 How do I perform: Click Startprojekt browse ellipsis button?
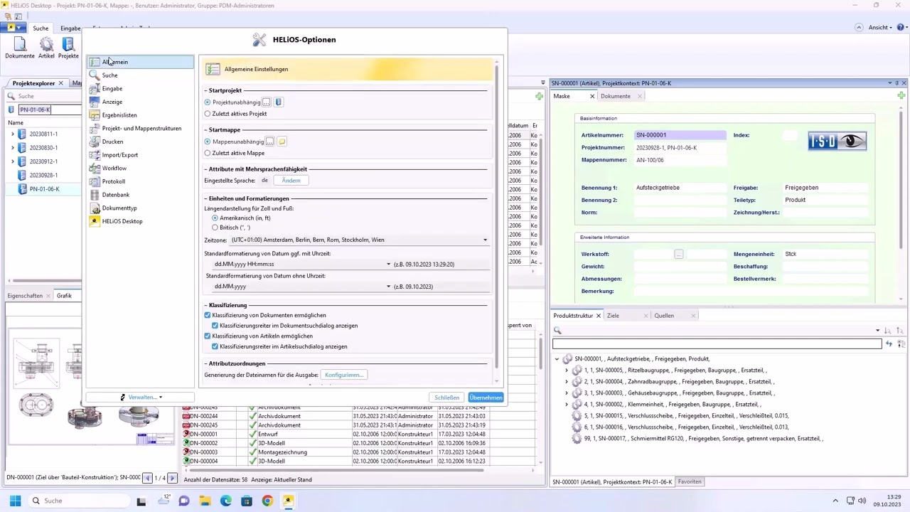click(267, 102)
